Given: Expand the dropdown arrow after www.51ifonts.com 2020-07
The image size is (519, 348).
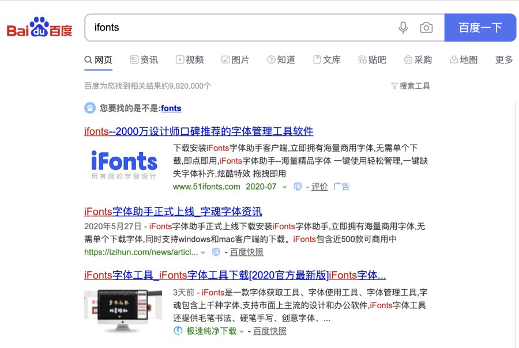Looking at the screenshot, I should 285,187.
